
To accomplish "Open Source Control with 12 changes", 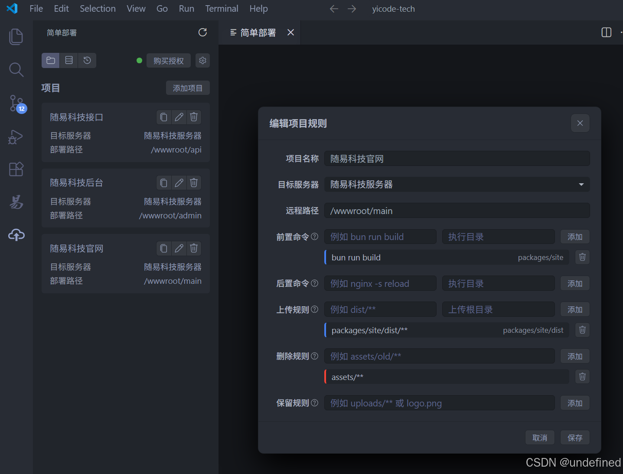I will click(x=17, y=104).
